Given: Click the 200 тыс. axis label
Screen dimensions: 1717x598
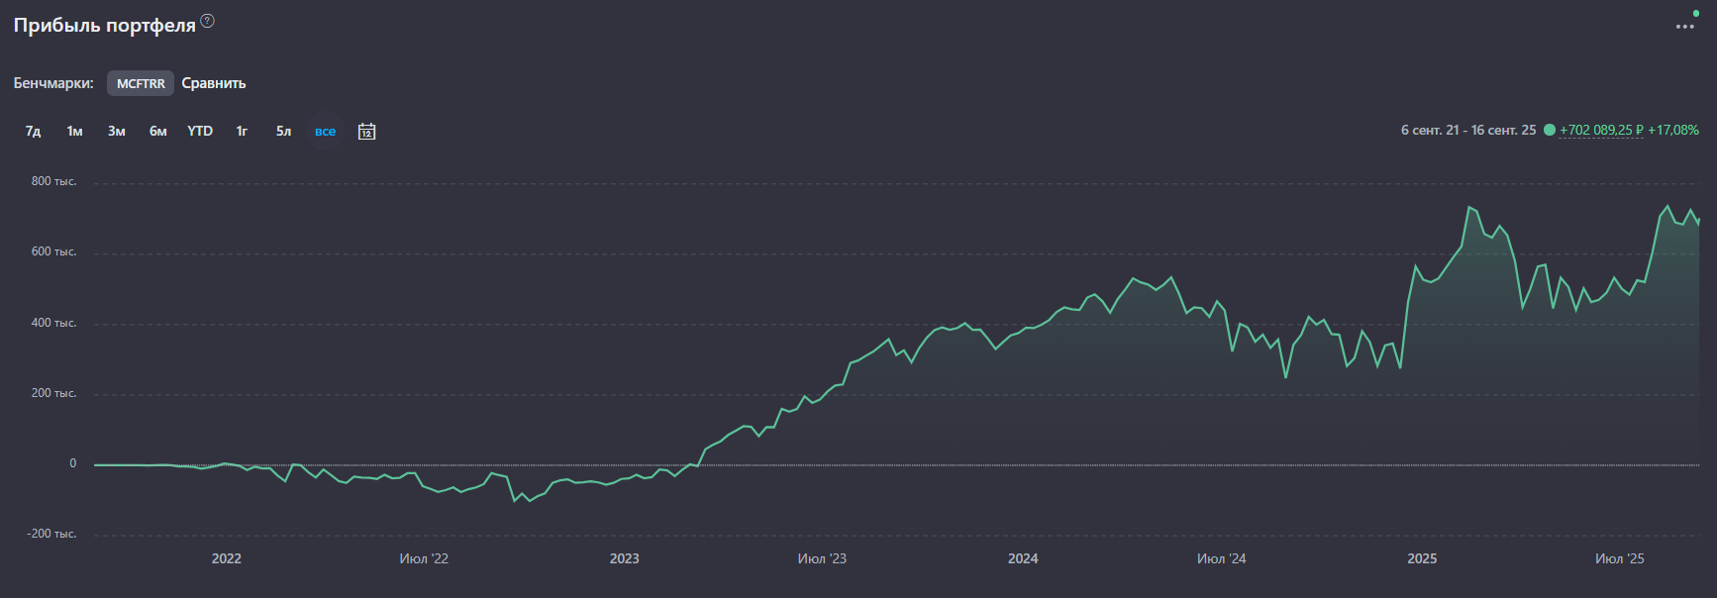Looking at the screenshot, I should (x=53, y=393).
